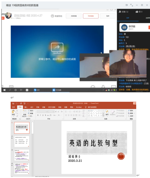Click the redo icon in quick access toolbar
The image size is (150, 178).
coord(21,103)
